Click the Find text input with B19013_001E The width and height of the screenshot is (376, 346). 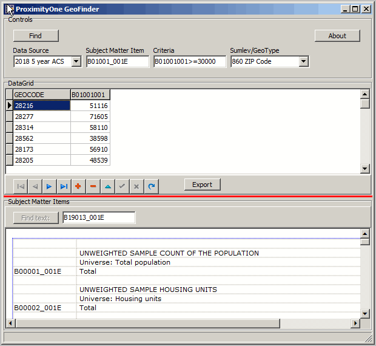click(x=99, y=217)
